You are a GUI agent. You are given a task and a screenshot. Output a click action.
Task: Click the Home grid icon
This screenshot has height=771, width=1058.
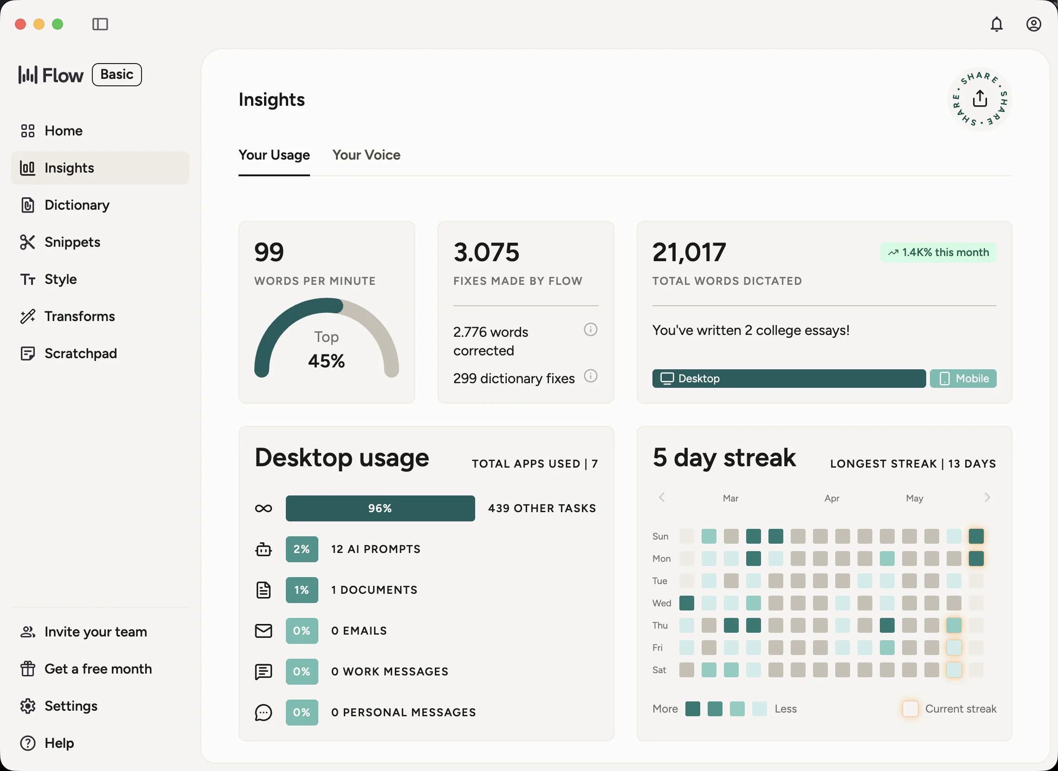pyautogui.click(x=27, y=131)
